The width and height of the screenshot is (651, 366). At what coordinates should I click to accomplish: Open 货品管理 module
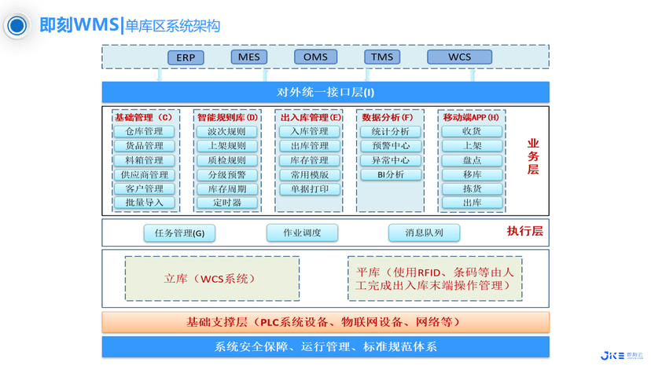click(x=144, y=145)
